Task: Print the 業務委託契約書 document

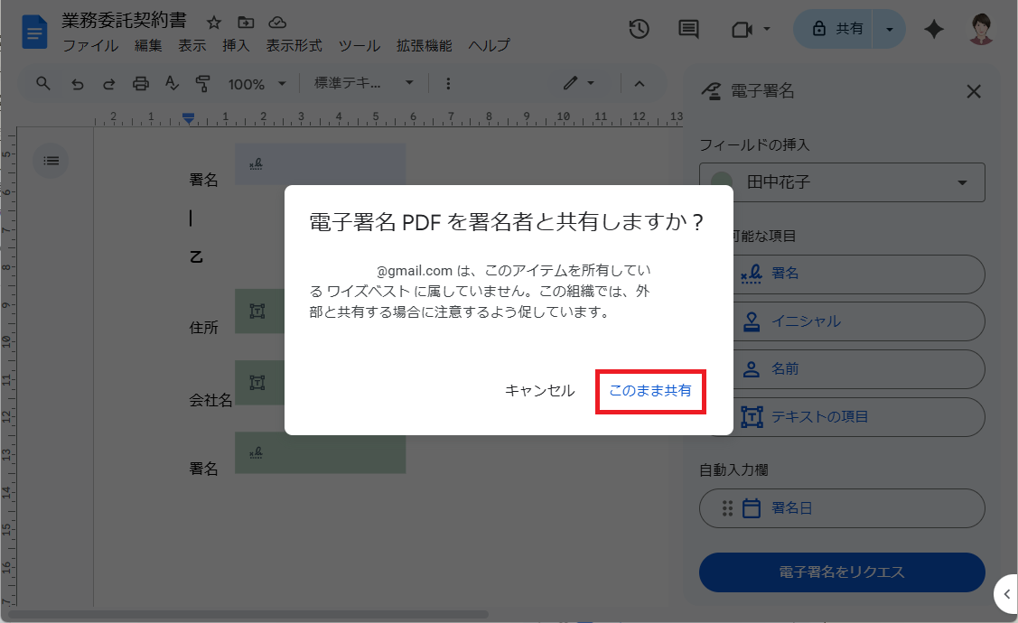Action: coord(140,83)
